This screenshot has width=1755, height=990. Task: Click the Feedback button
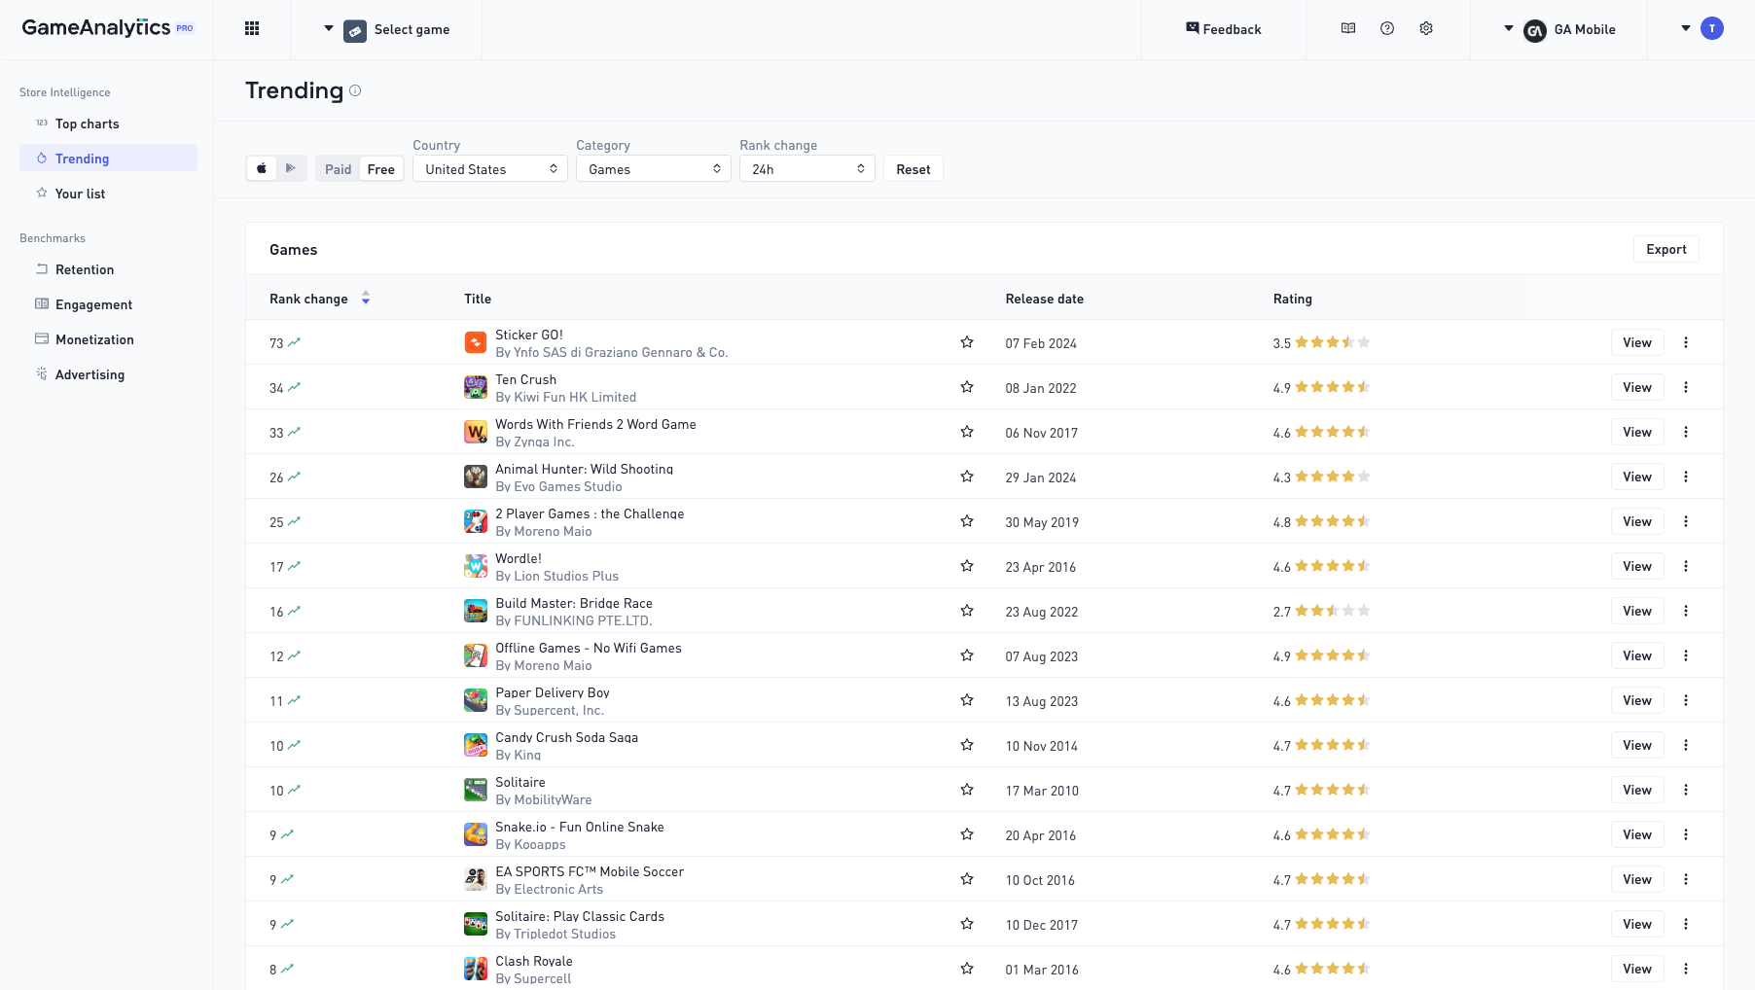(x=1223, y=29)
